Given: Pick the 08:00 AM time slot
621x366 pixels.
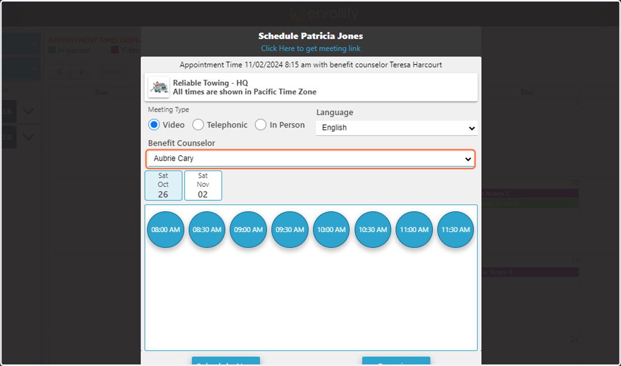Looking at the screenshot, I should [166, 230].
